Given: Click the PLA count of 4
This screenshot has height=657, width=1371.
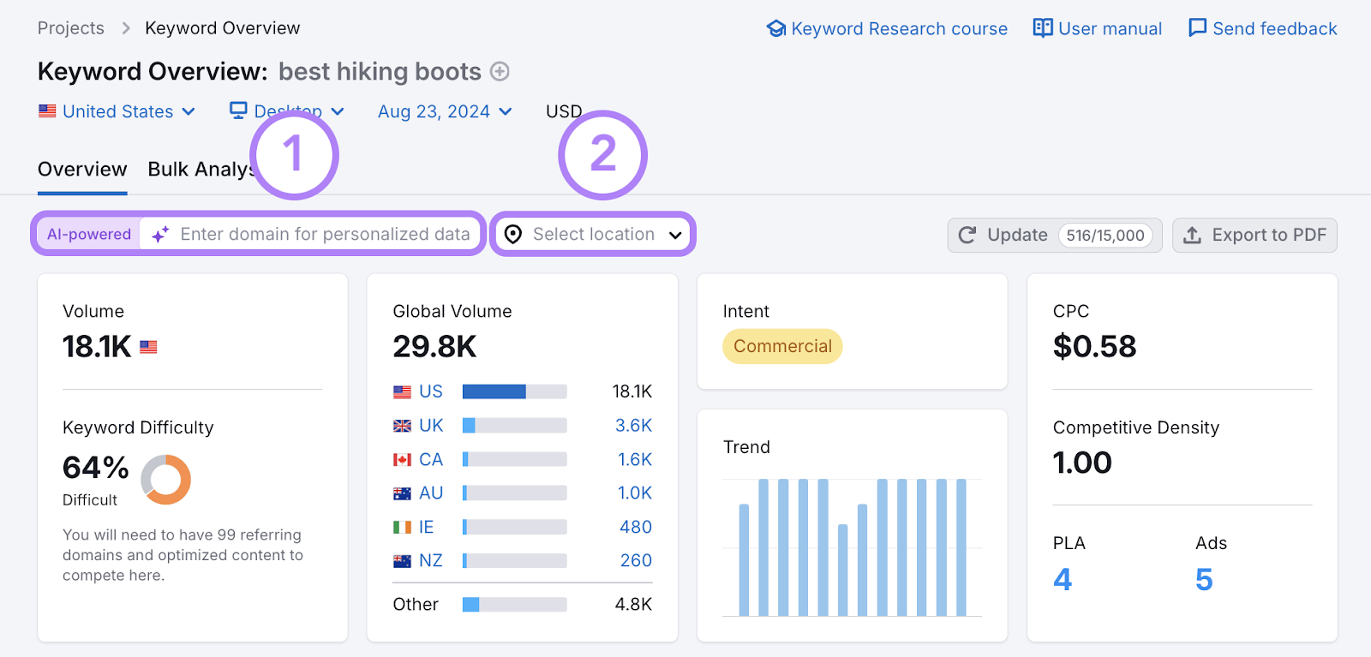Looking at the screenshot, I should 1063,580.
